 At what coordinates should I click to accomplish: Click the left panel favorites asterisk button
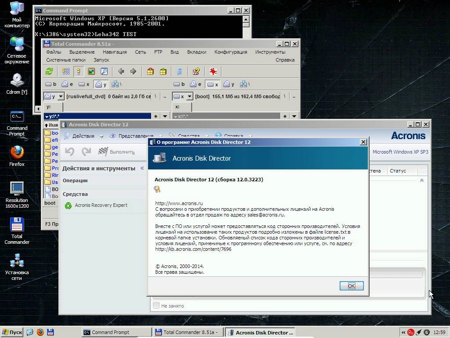(156, 116)
